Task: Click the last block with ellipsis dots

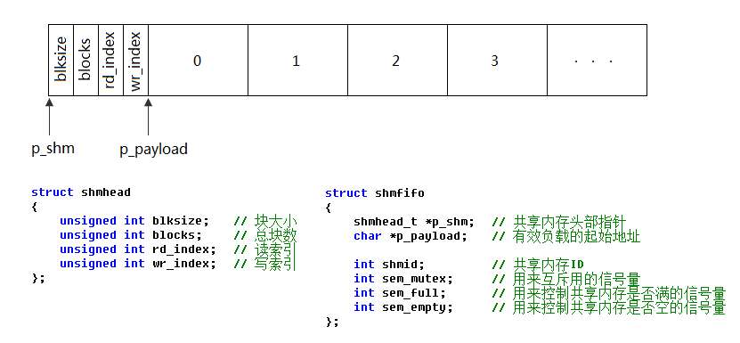Action: pyautogui.click(x=597, y=60)
